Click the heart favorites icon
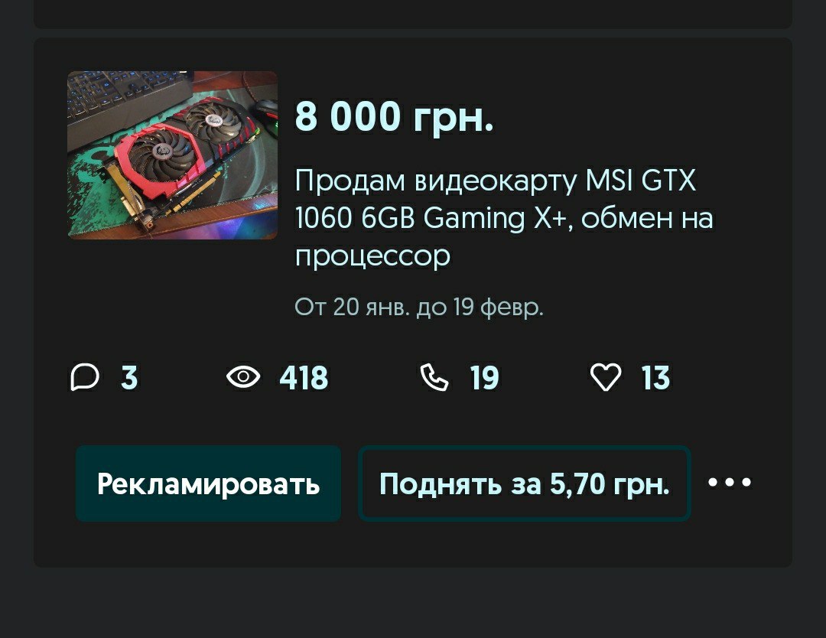The width and height of the screenshot is (826, 638). point(606,377)
